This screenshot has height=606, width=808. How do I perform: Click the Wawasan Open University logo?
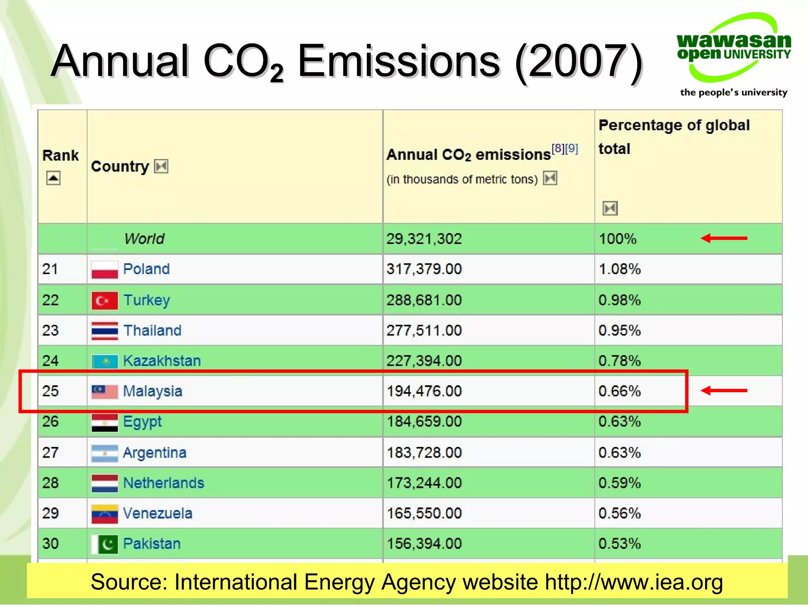[734, 54]
